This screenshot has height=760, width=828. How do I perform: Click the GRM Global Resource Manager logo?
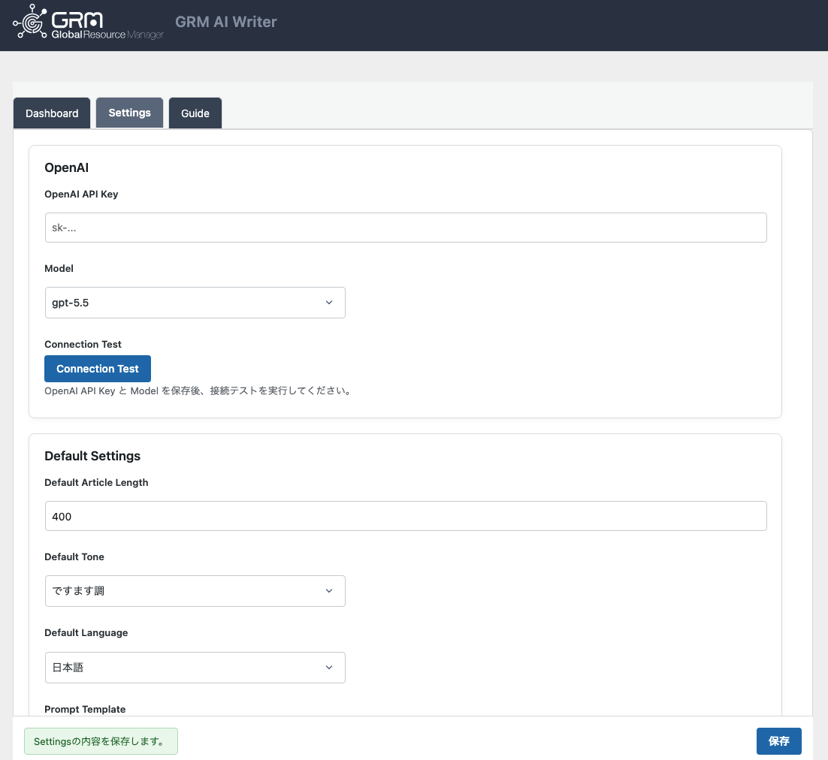[88, 23]
